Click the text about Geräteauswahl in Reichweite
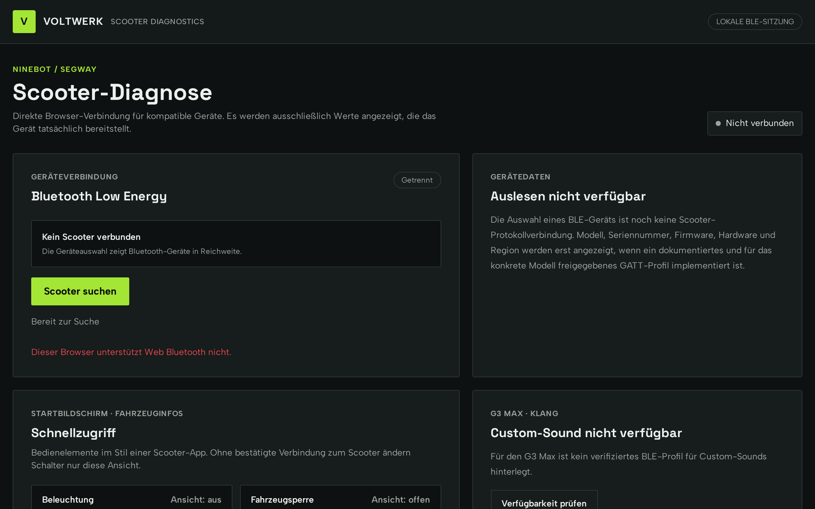Screen dimensions: 815x509 click(142, 251)
